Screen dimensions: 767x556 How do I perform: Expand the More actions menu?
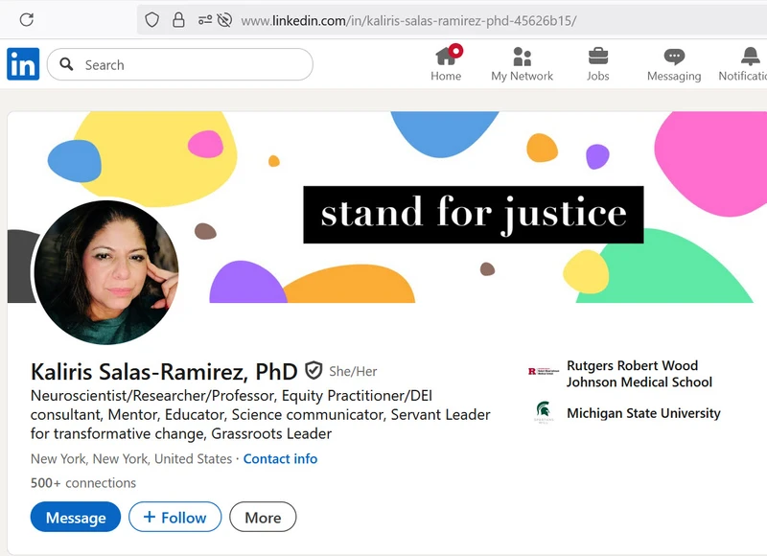[x=263, y=518]
